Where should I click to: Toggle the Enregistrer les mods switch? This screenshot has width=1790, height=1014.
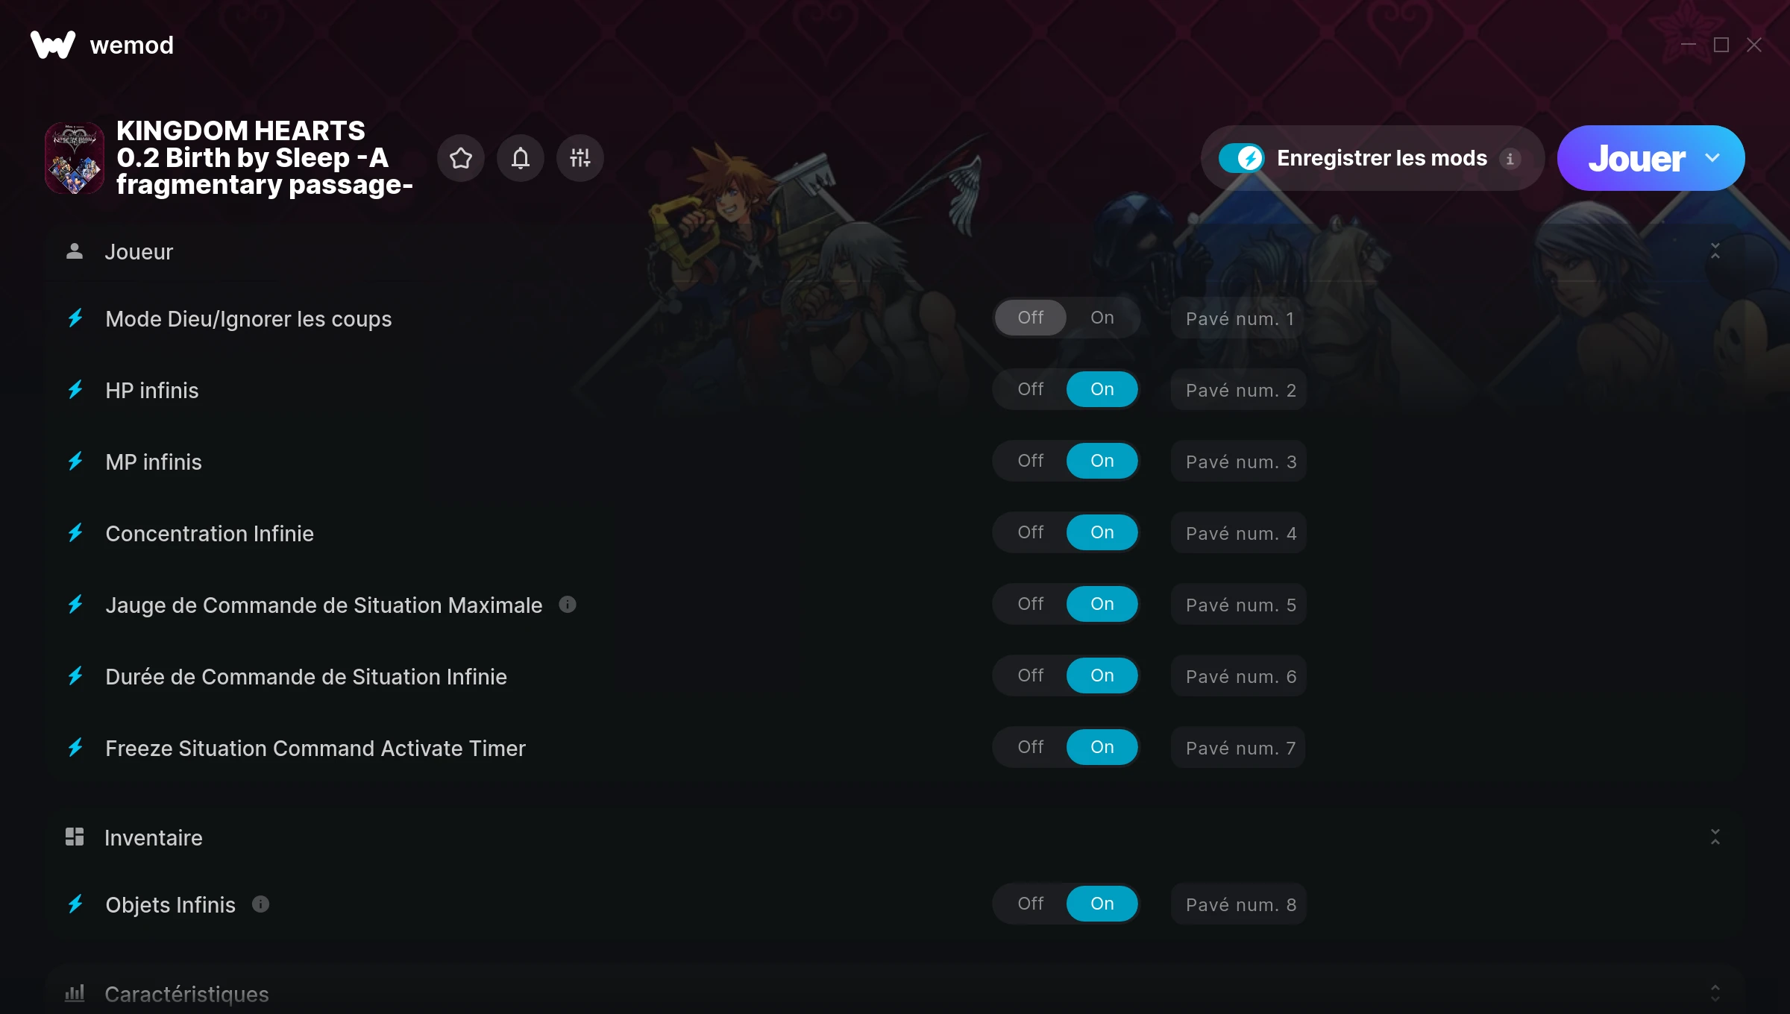pos(1242,158)
